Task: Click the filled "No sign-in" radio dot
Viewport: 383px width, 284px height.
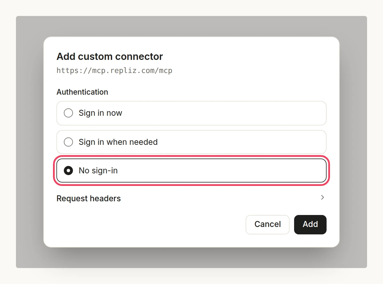Action: click(68, 171)
